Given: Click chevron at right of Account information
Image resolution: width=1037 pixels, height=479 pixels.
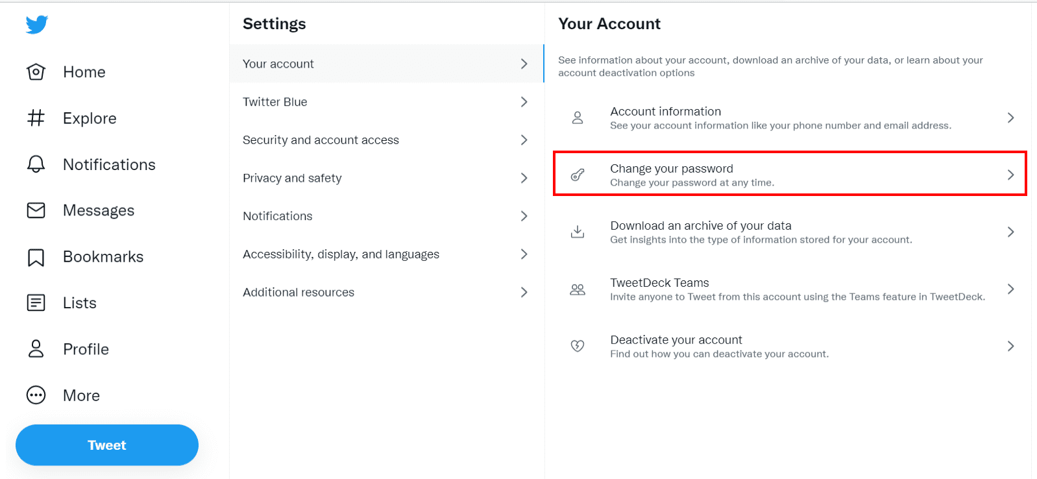Looking at the screenshot, I should (1010, 117).
